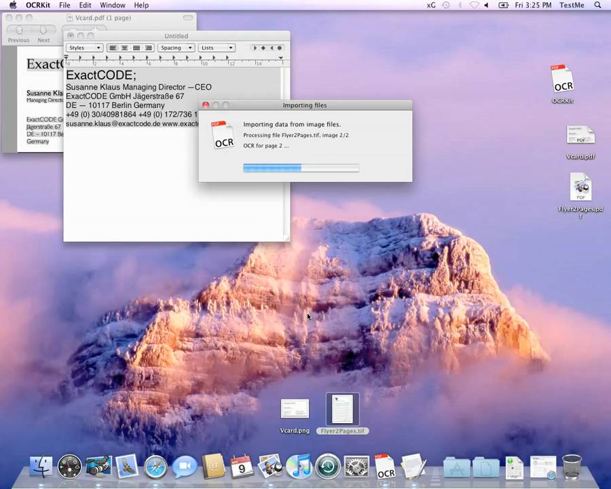Open the Window menu
Image resolution: width=611 pixels, height=489 pixels.
click(x=113, y=5)
